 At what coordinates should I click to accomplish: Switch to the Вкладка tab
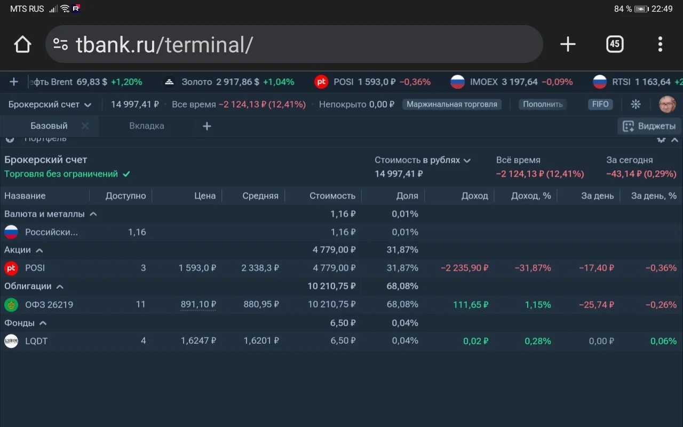pos(147,126)
